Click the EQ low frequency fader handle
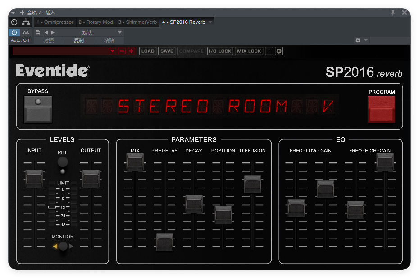Viewport: 419px width, 278px height. point(296,208)
